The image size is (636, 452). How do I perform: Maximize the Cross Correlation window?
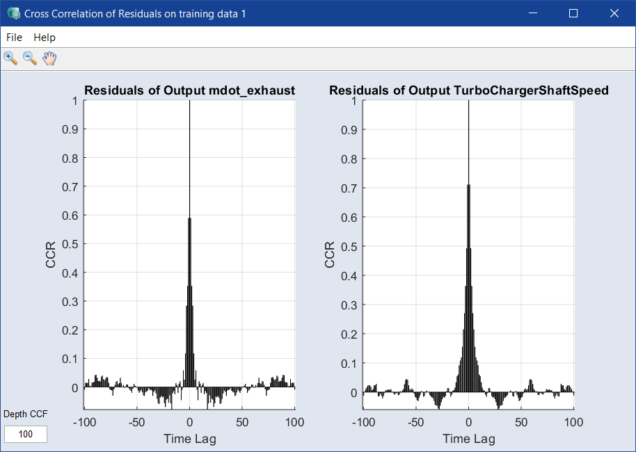(573, 13)
